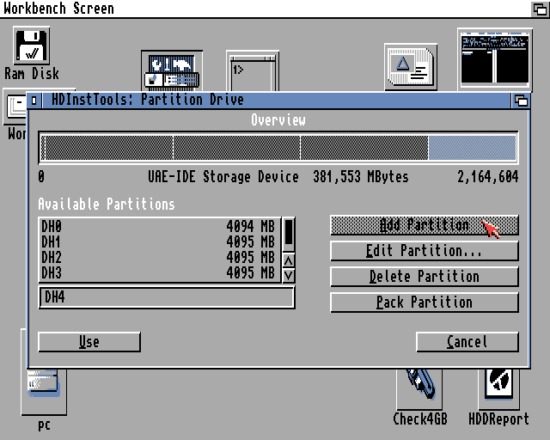The width and height of the screenshot is (550, 440).
Task: Open the Edit Partition dialog
Action: tap(425, 251)
